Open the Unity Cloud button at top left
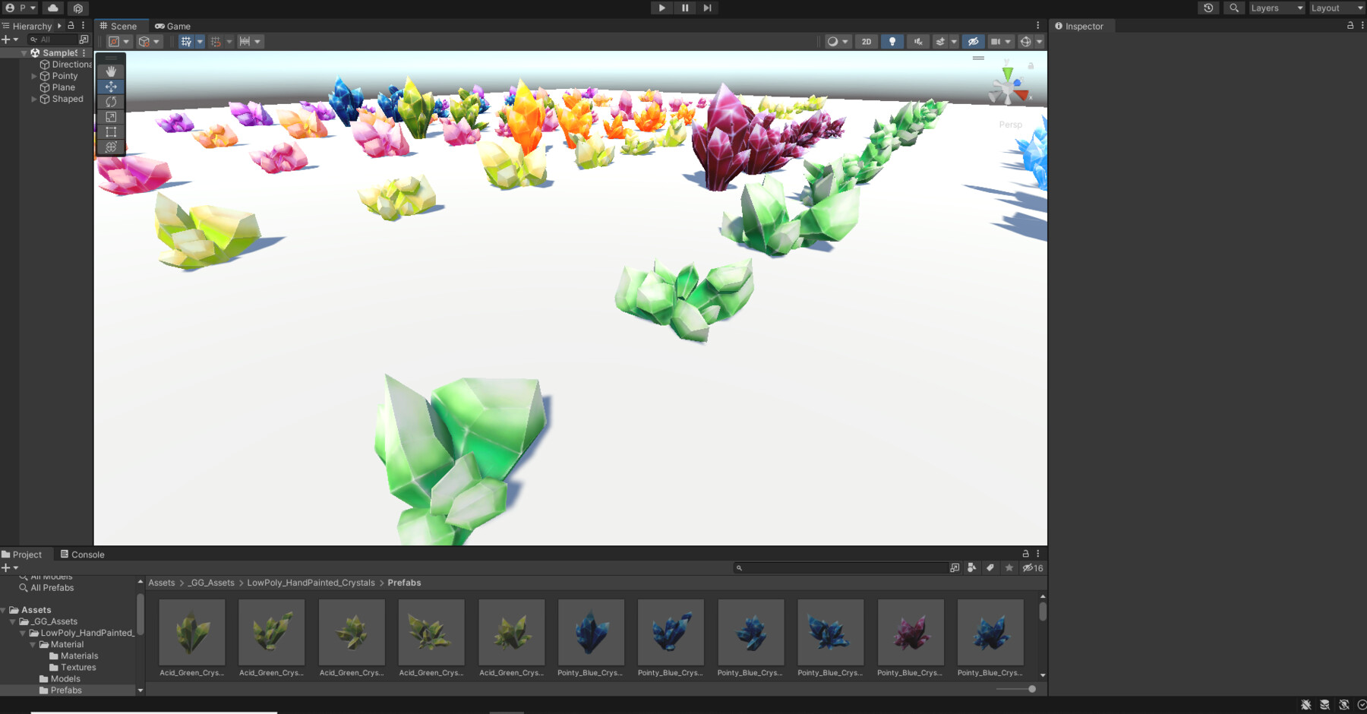1367x714 pixels. click(x=52, y=8)
